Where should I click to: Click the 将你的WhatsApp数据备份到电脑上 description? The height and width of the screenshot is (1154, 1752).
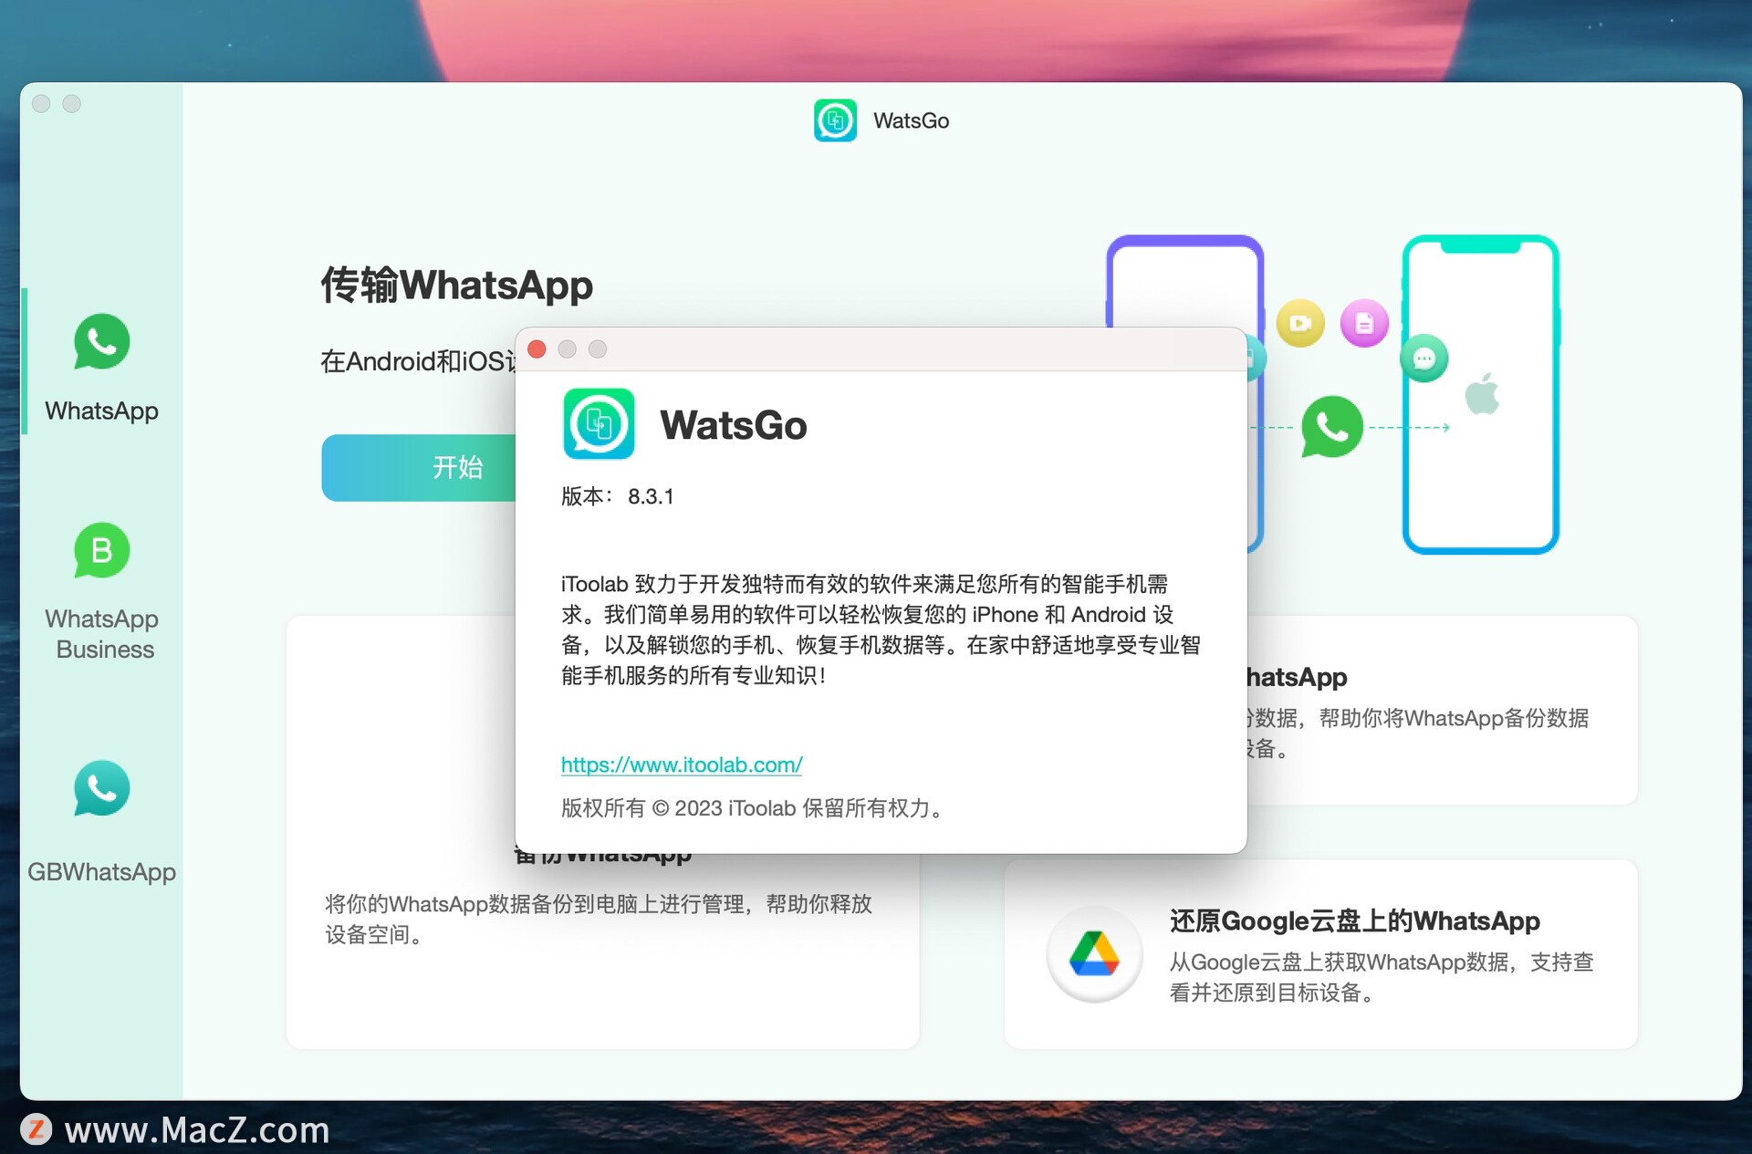[599, 919]
